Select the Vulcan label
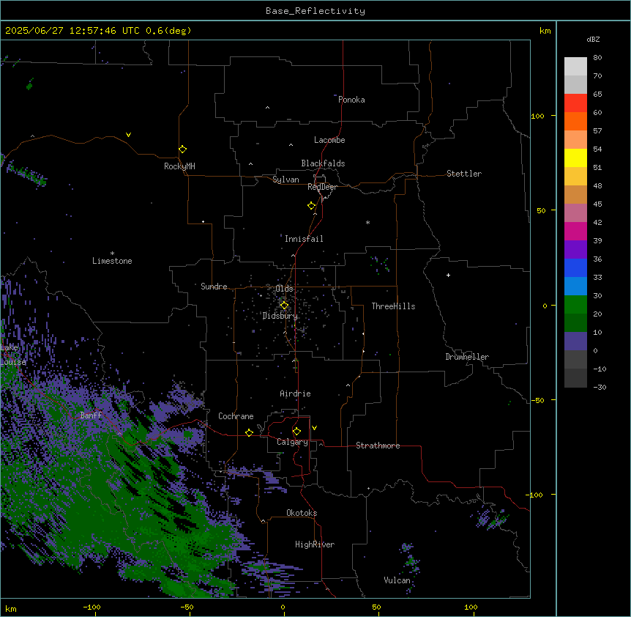631x617 pixels. 397,580
